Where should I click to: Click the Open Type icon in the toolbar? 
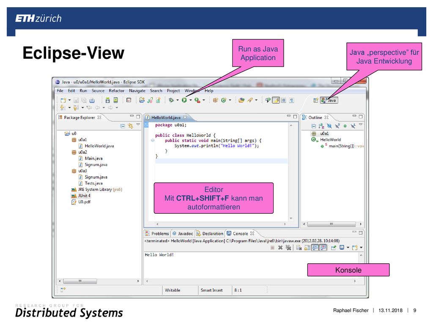[241, 100]
